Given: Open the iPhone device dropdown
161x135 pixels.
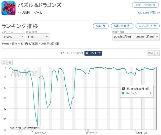Looking at the screenshot, I should [x=13, y=37].
